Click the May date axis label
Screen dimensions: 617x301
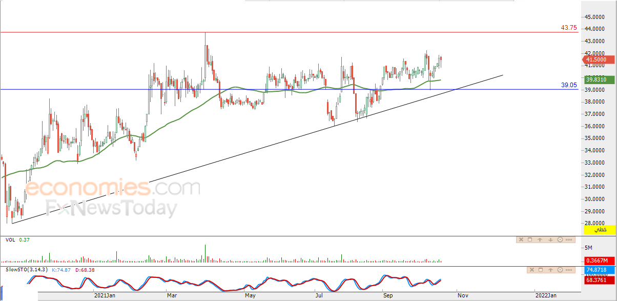tap(250, 295)
